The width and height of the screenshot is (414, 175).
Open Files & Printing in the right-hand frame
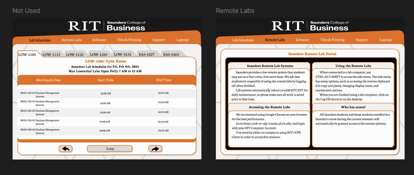click(x=332, y=40)
